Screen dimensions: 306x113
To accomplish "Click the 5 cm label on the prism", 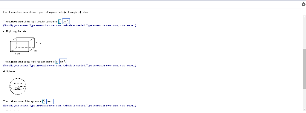I will [38, 44].
